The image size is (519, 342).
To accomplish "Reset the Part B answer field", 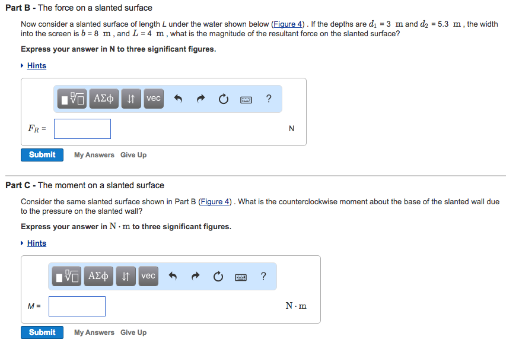I will [224, 99].
